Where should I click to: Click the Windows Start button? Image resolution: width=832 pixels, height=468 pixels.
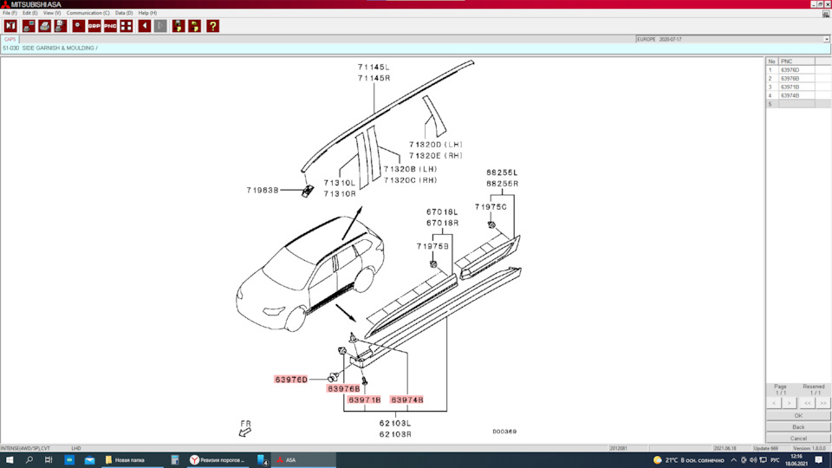10,460
